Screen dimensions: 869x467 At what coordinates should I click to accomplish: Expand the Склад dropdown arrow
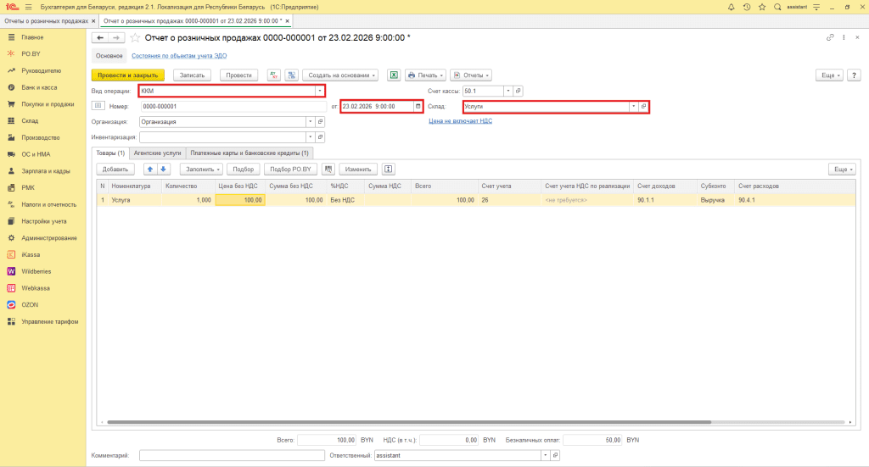click(x=633, y=106)
